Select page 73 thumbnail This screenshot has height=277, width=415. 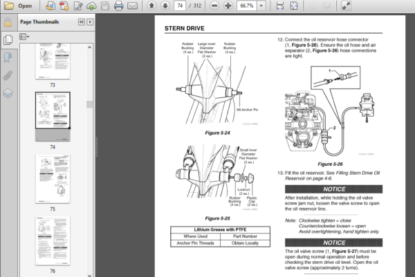tap(53, 61)
